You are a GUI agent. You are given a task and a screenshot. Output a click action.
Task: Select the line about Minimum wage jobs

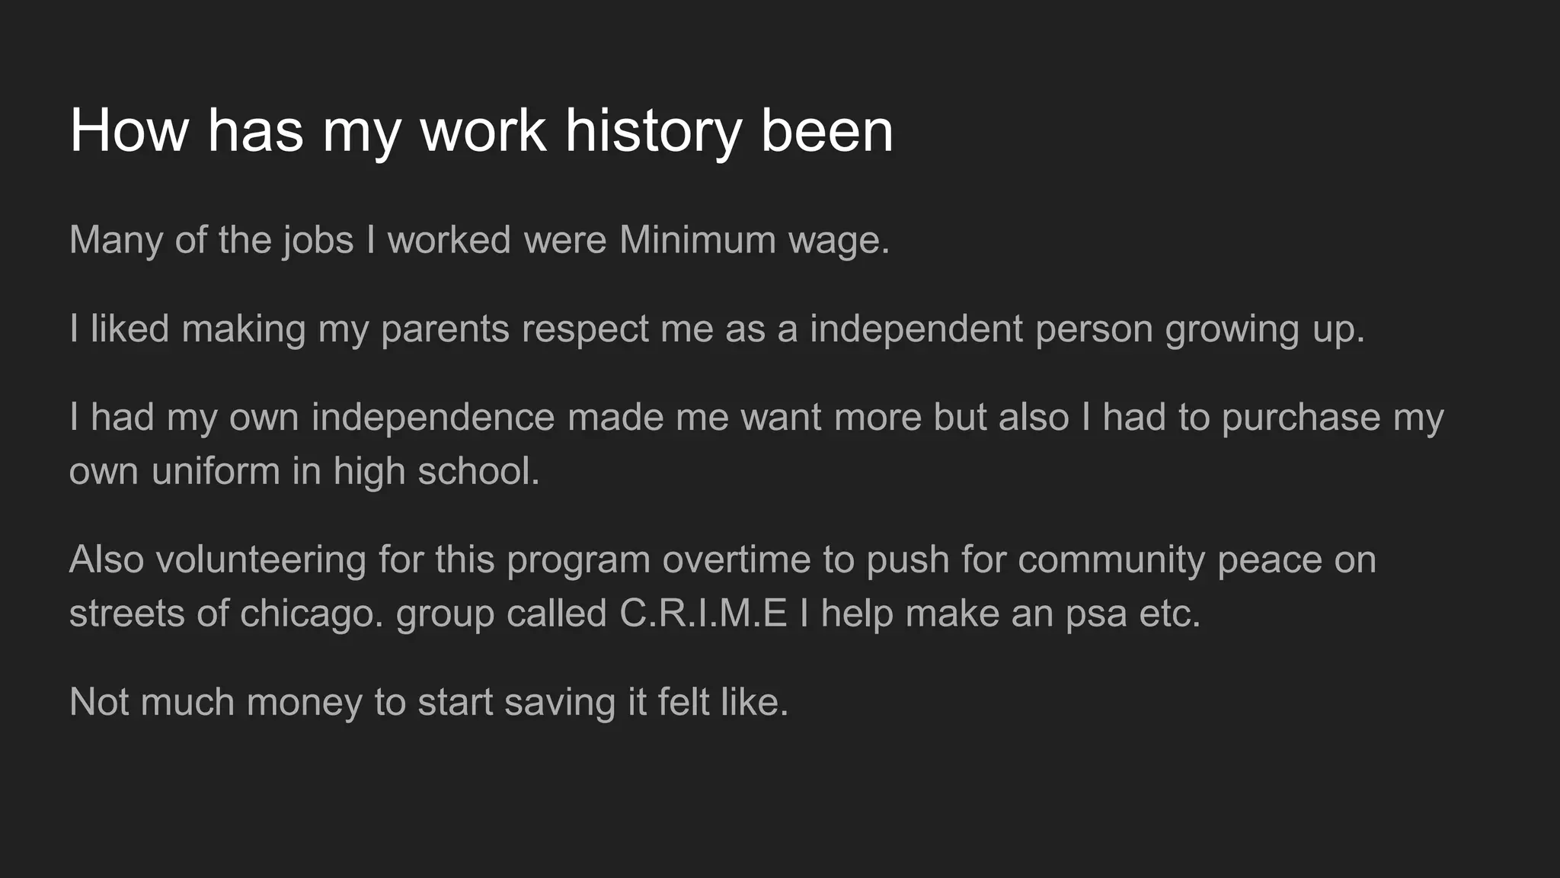[x=480, y=241]
